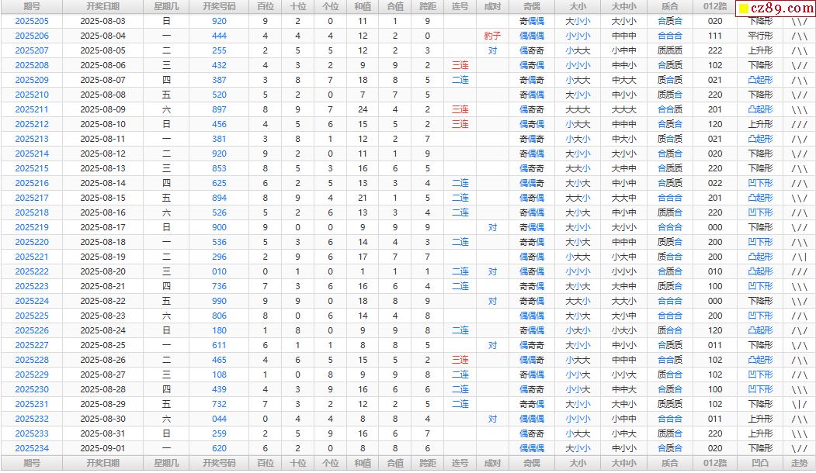This screenshot has width=816, height=473.
Task: Click the 期号 column header in top row
Action: [32, 7]
